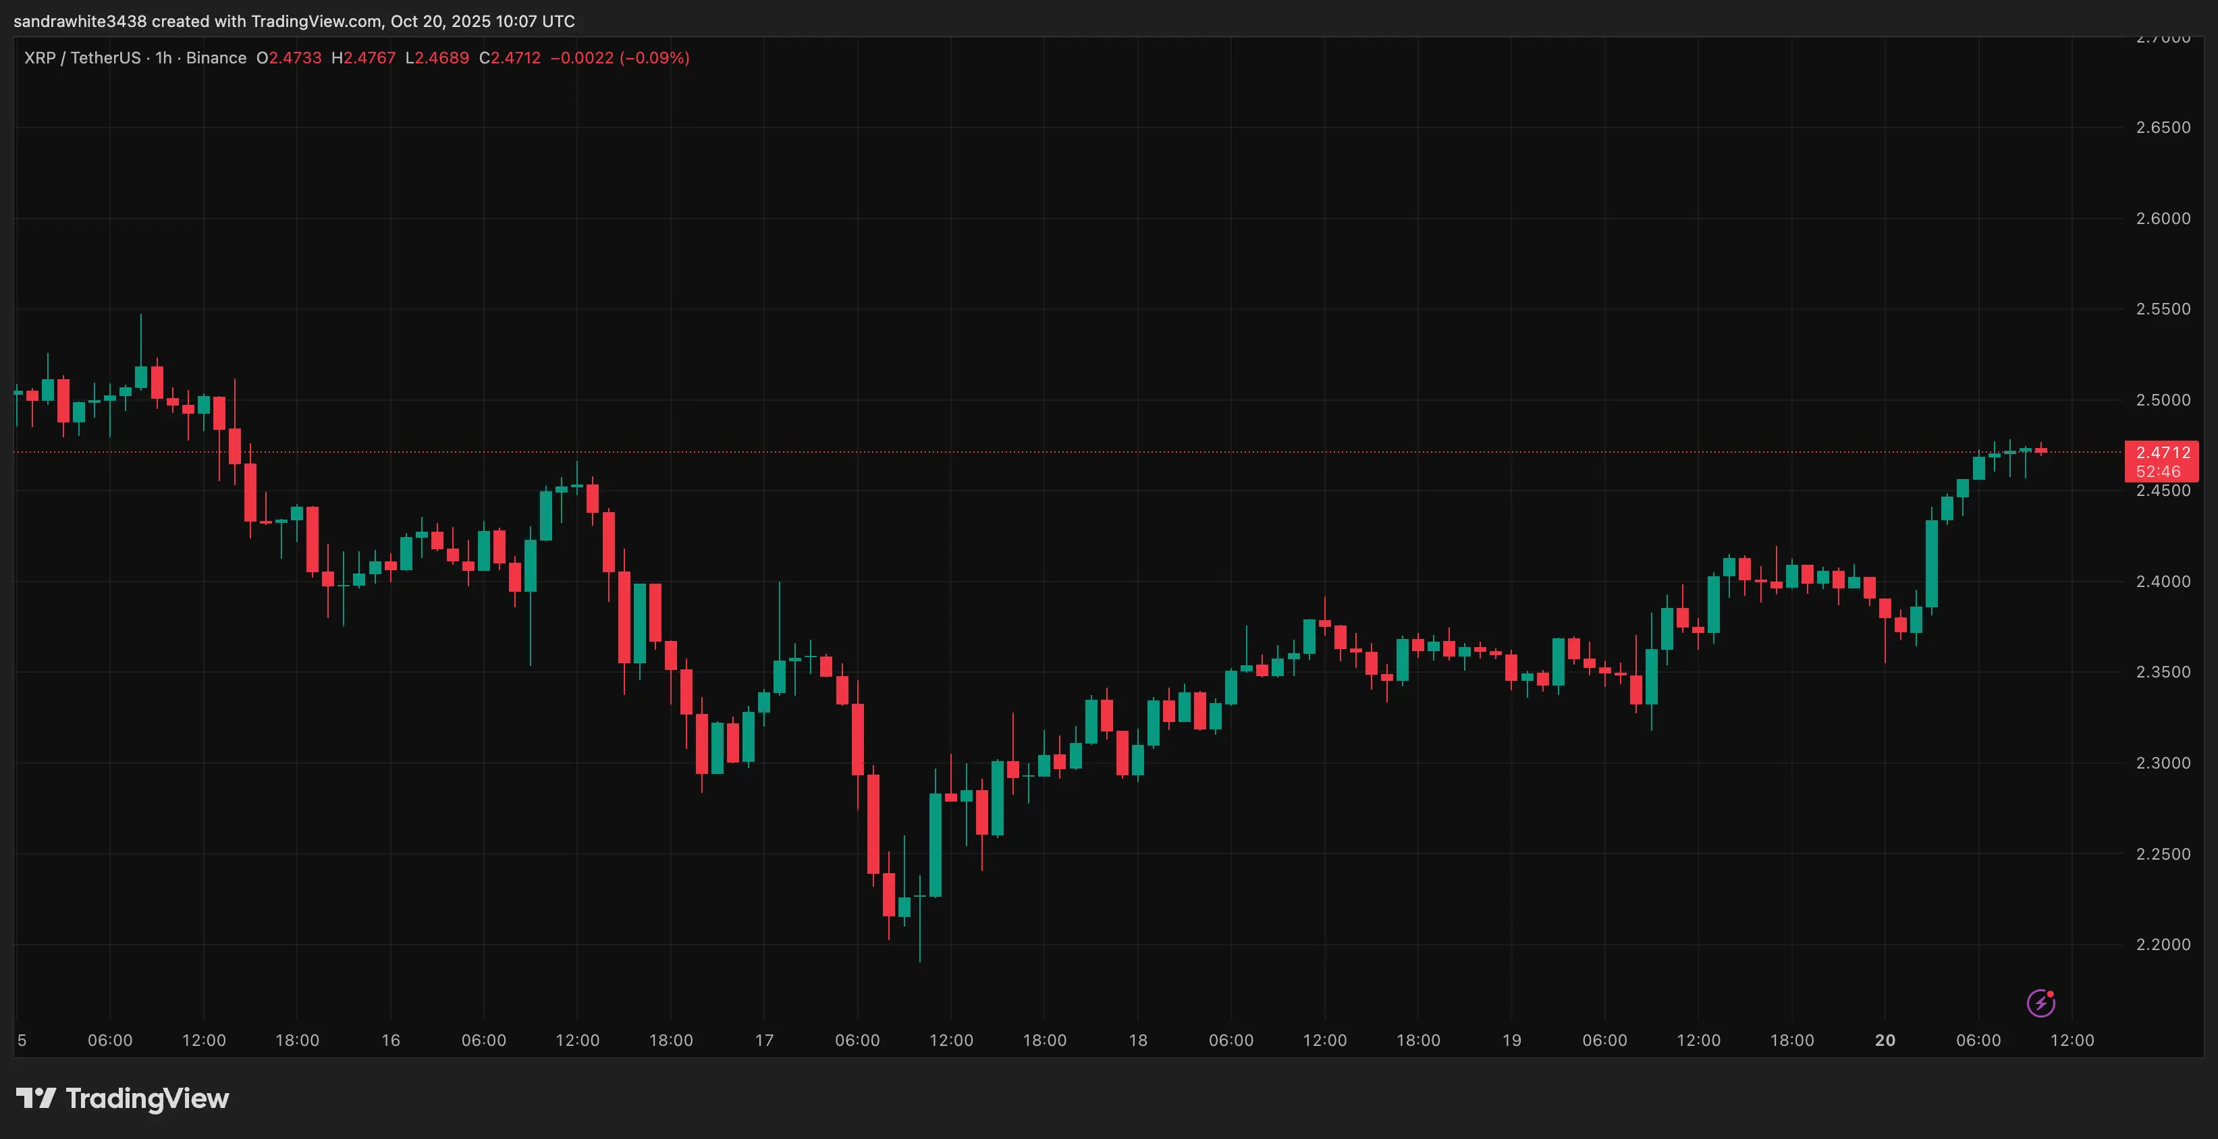
Task: Click the close value C2.4712 in legend
Action: [x=510, y=57]
